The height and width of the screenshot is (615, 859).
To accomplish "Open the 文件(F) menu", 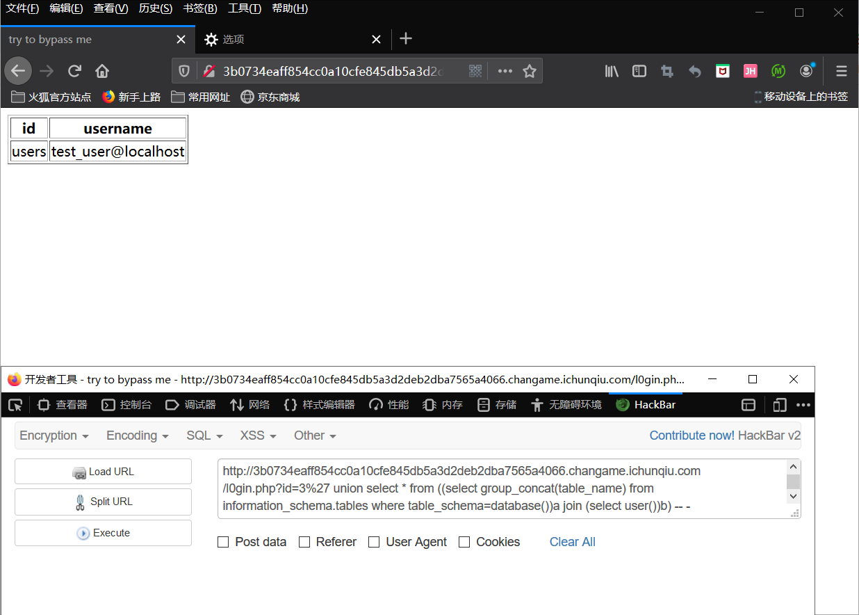I will 22,8.
